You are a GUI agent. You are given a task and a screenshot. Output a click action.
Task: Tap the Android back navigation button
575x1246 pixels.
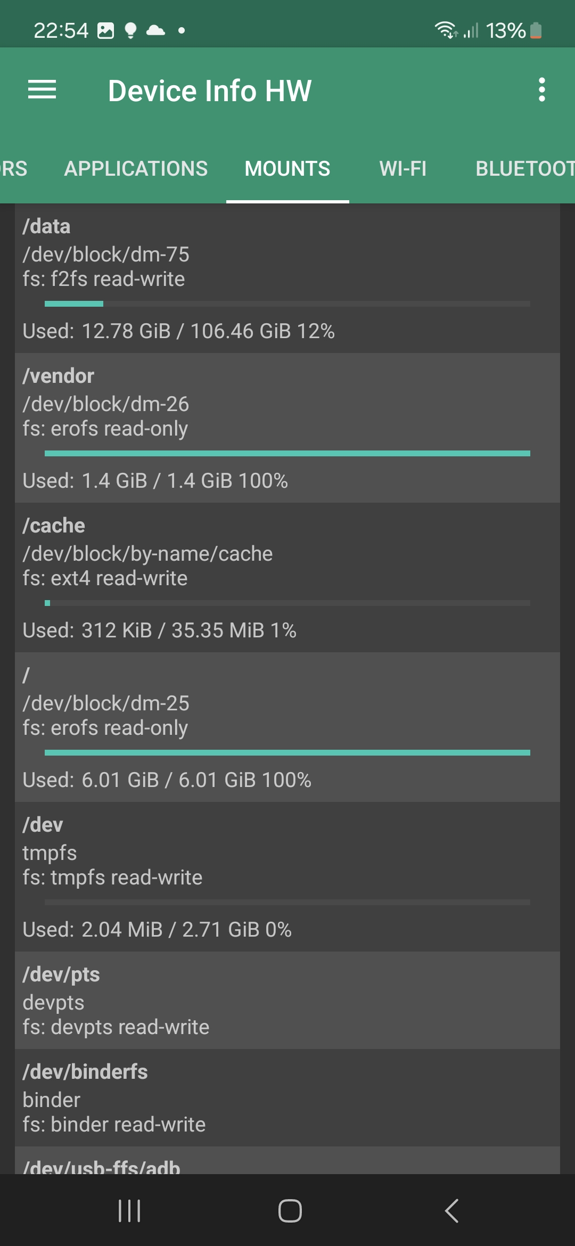451,1211
